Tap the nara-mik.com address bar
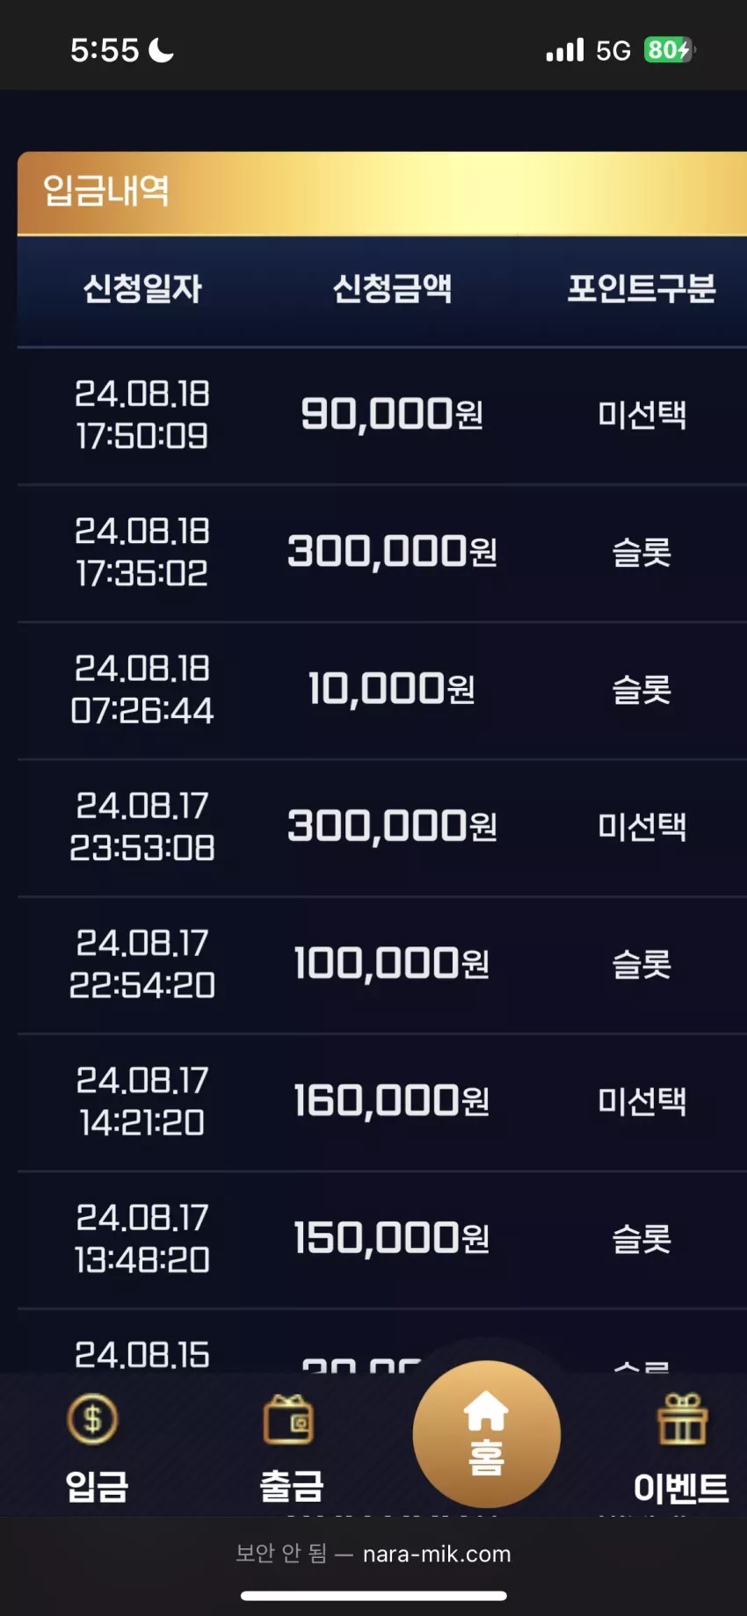This screenshot has width=747, height=1616. (373, 1554)
